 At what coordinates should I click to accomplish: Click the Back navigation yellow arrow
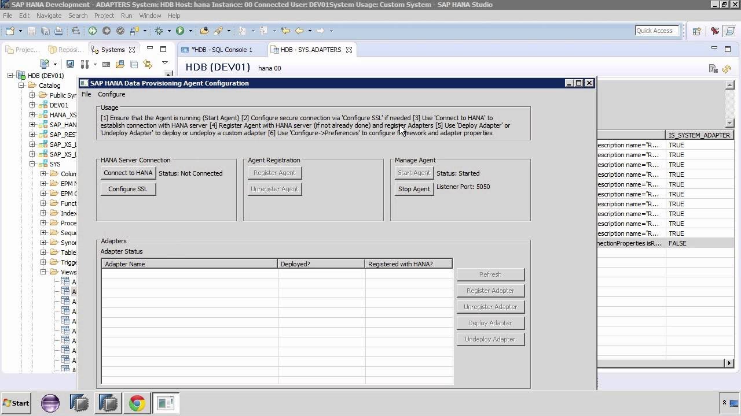coord(299,31)
